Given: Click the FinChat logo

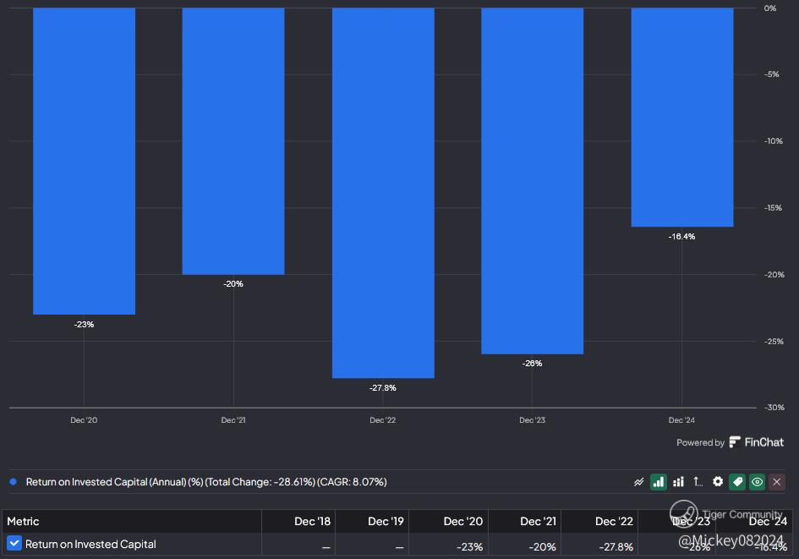Looking at the screenshot, I should (756, 442).
